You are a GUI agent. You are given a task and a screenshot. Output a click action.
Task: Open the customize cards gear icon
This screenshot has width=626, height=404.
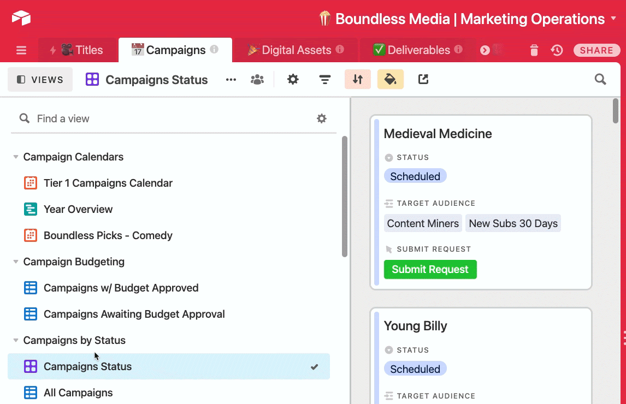click(293, 80)
